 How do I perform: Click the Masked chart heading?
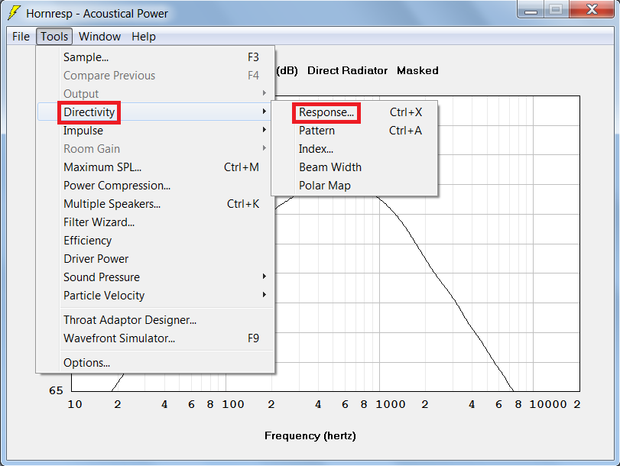tap(417, 71)
